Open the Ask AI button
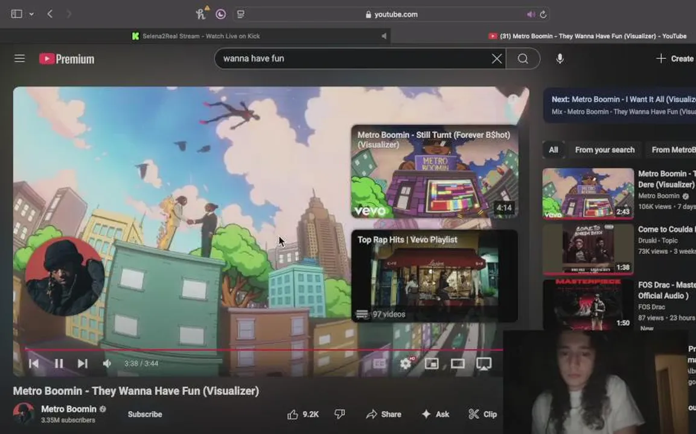 pyautogui.click(x=435, y=414)
